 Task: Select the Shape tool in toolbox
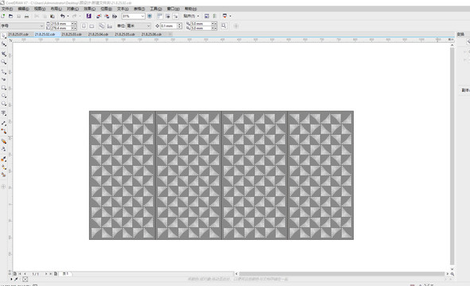4,44
